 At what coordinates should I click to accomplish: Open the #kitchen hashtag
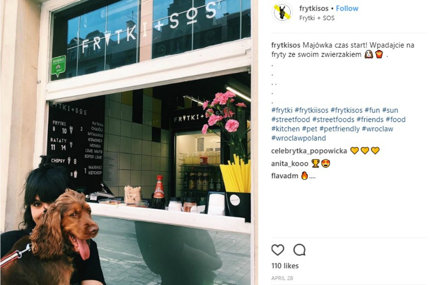[285, 129]
